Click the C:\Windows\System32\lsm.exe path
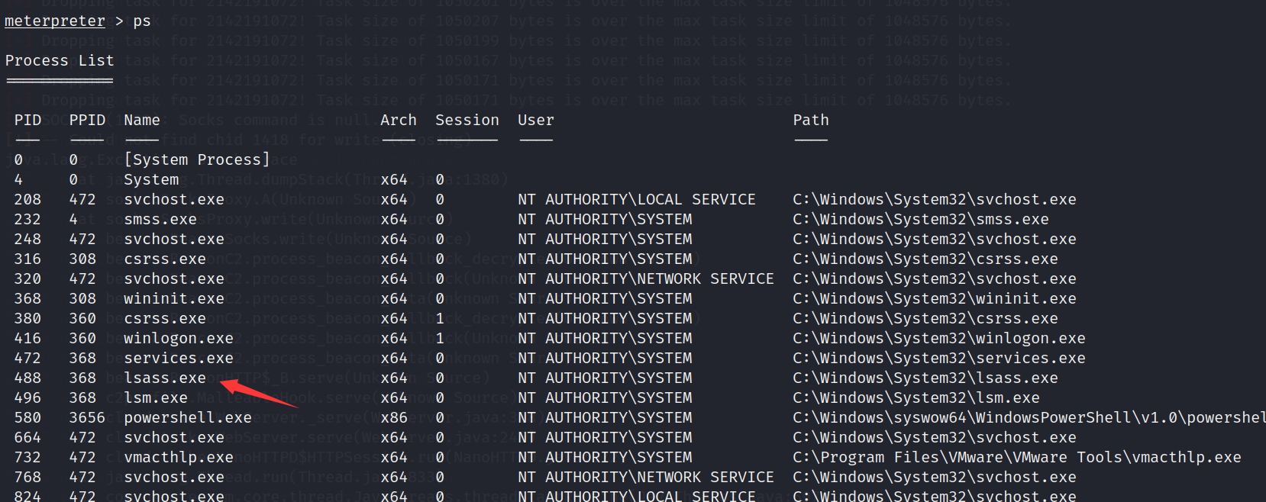The width and height of the screenshot is (1266, 502). point(916,397)
